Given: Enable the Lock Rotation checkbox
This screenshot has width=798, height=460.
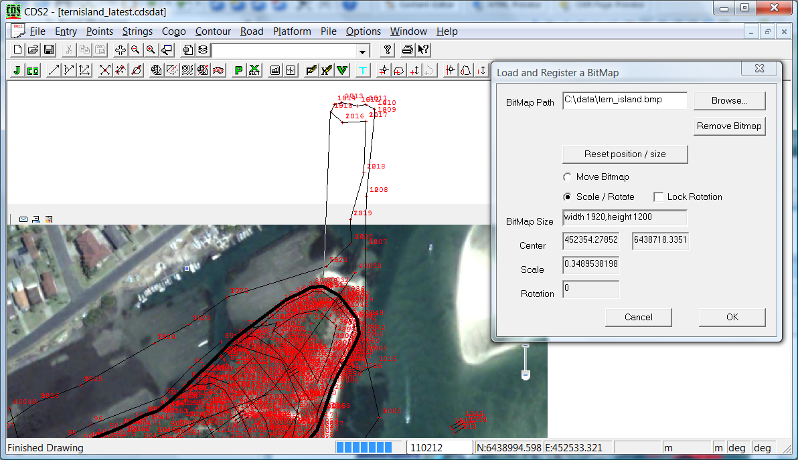Looking at the screenshot, I should click(x=659, y=197).
